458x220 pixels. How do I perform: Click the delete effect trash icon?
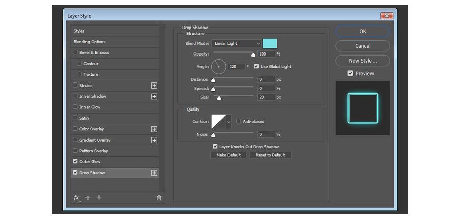[x=159, y=198]
